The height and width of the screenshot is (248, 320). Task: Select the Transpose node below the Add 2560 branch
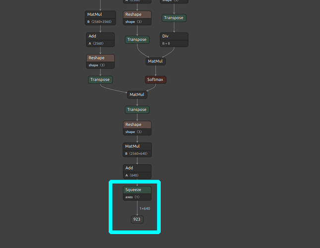pyautogui.click(x=100, y=79)
